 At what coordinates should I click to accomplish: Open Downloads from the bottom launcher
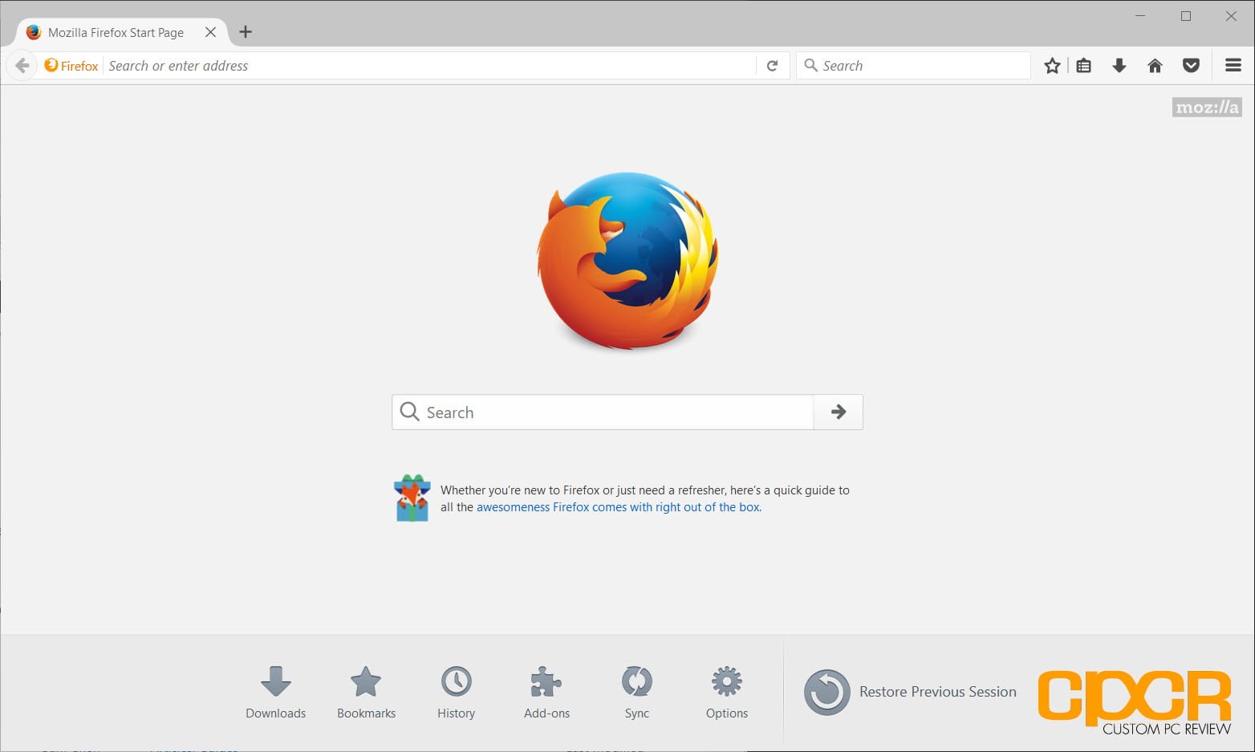[x=275, y=693]
